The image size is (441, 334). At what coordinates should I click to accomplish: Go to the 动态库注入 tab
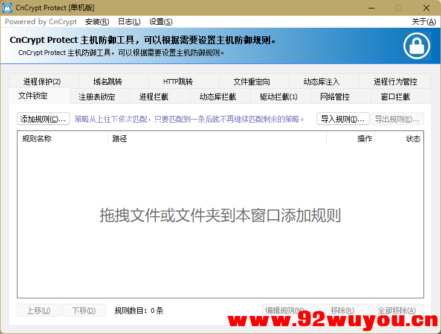pyautogui.click(x=321, y=82)
